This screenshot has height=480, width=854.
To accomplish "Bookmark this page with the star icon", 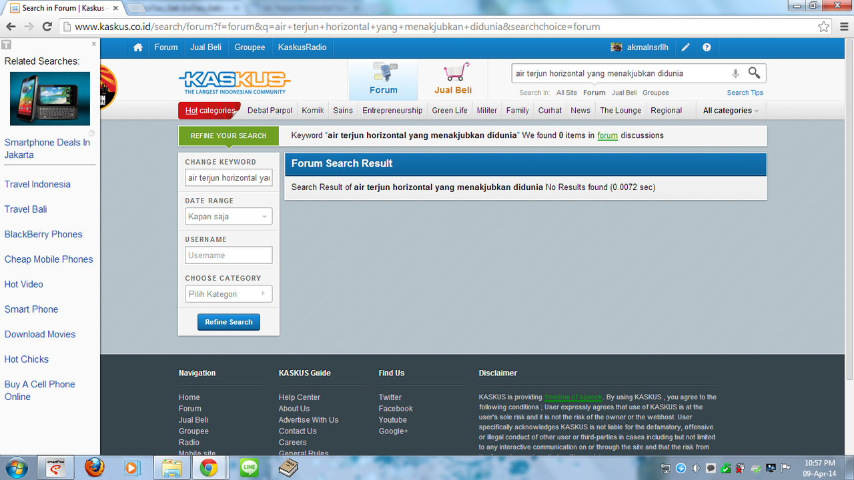I will coord(824,27).
